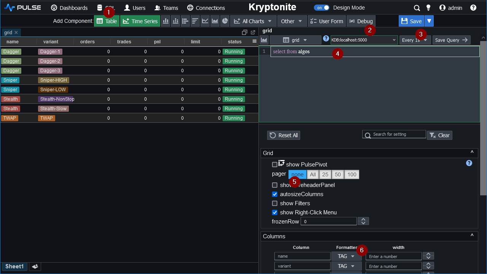Click the name column width stepper
Screen dimensions: 487x274
(x=428, y=256)
